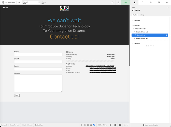
Task: Click the Contact us! heading
Action: (x=64, y=37)
